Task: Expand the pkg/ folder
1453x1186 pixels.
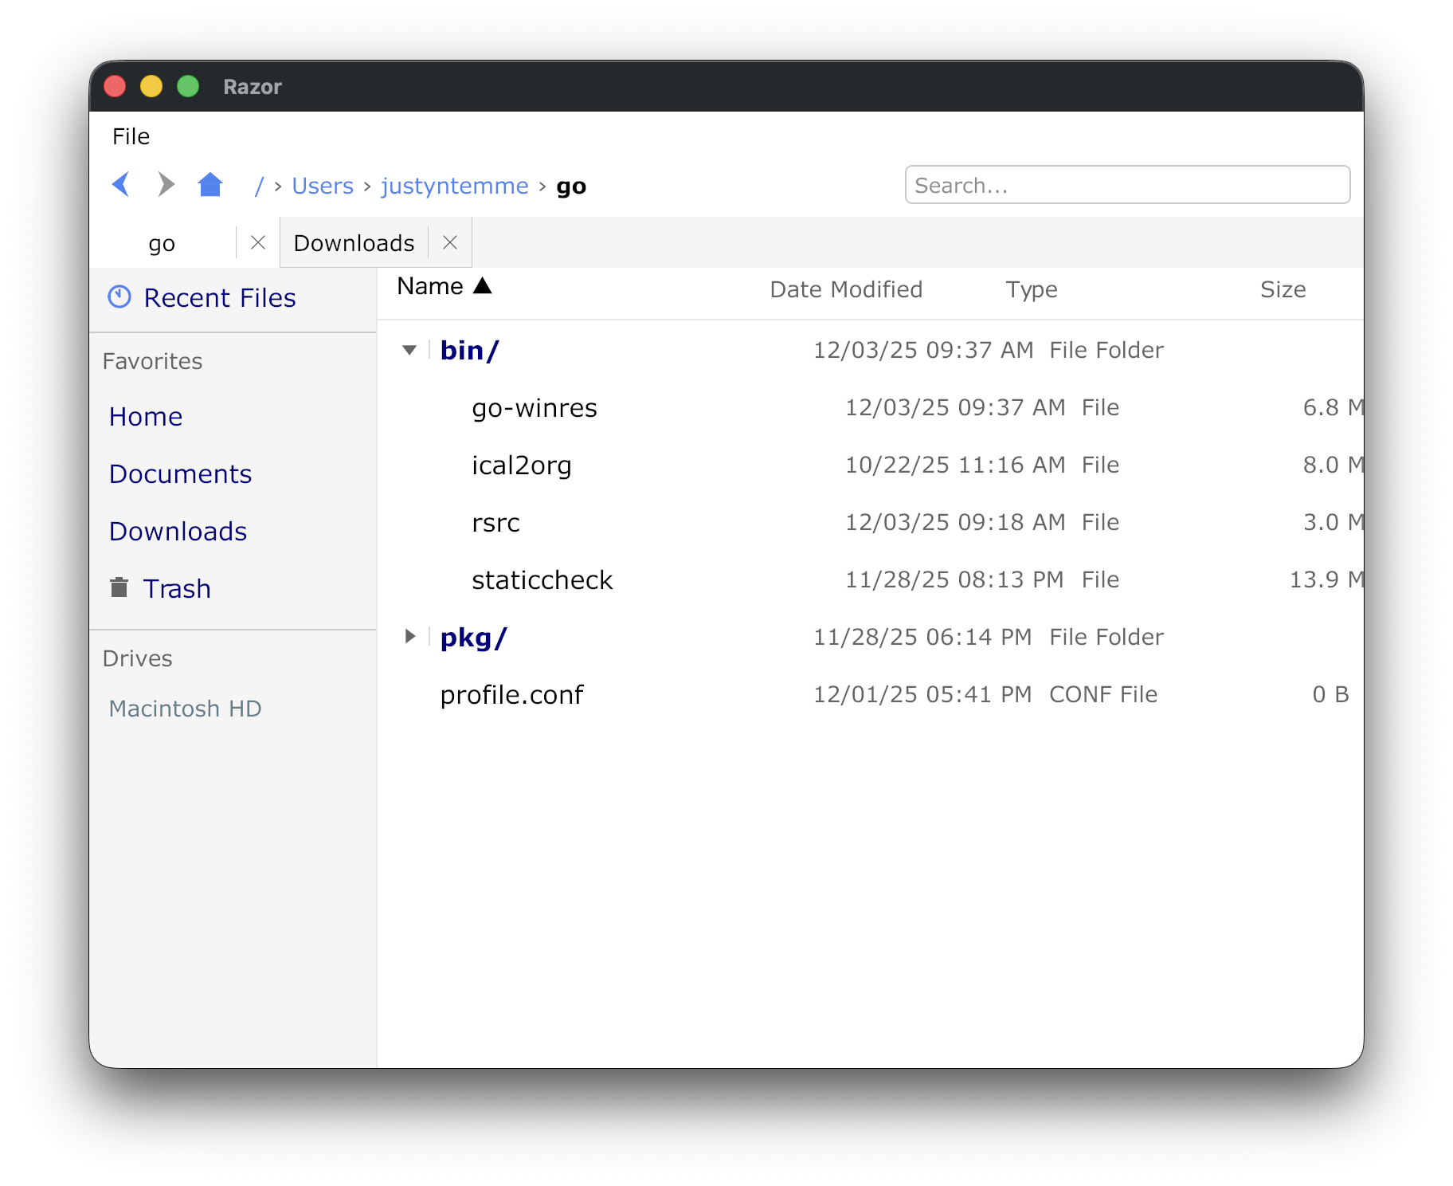Action: click(409, 636)
